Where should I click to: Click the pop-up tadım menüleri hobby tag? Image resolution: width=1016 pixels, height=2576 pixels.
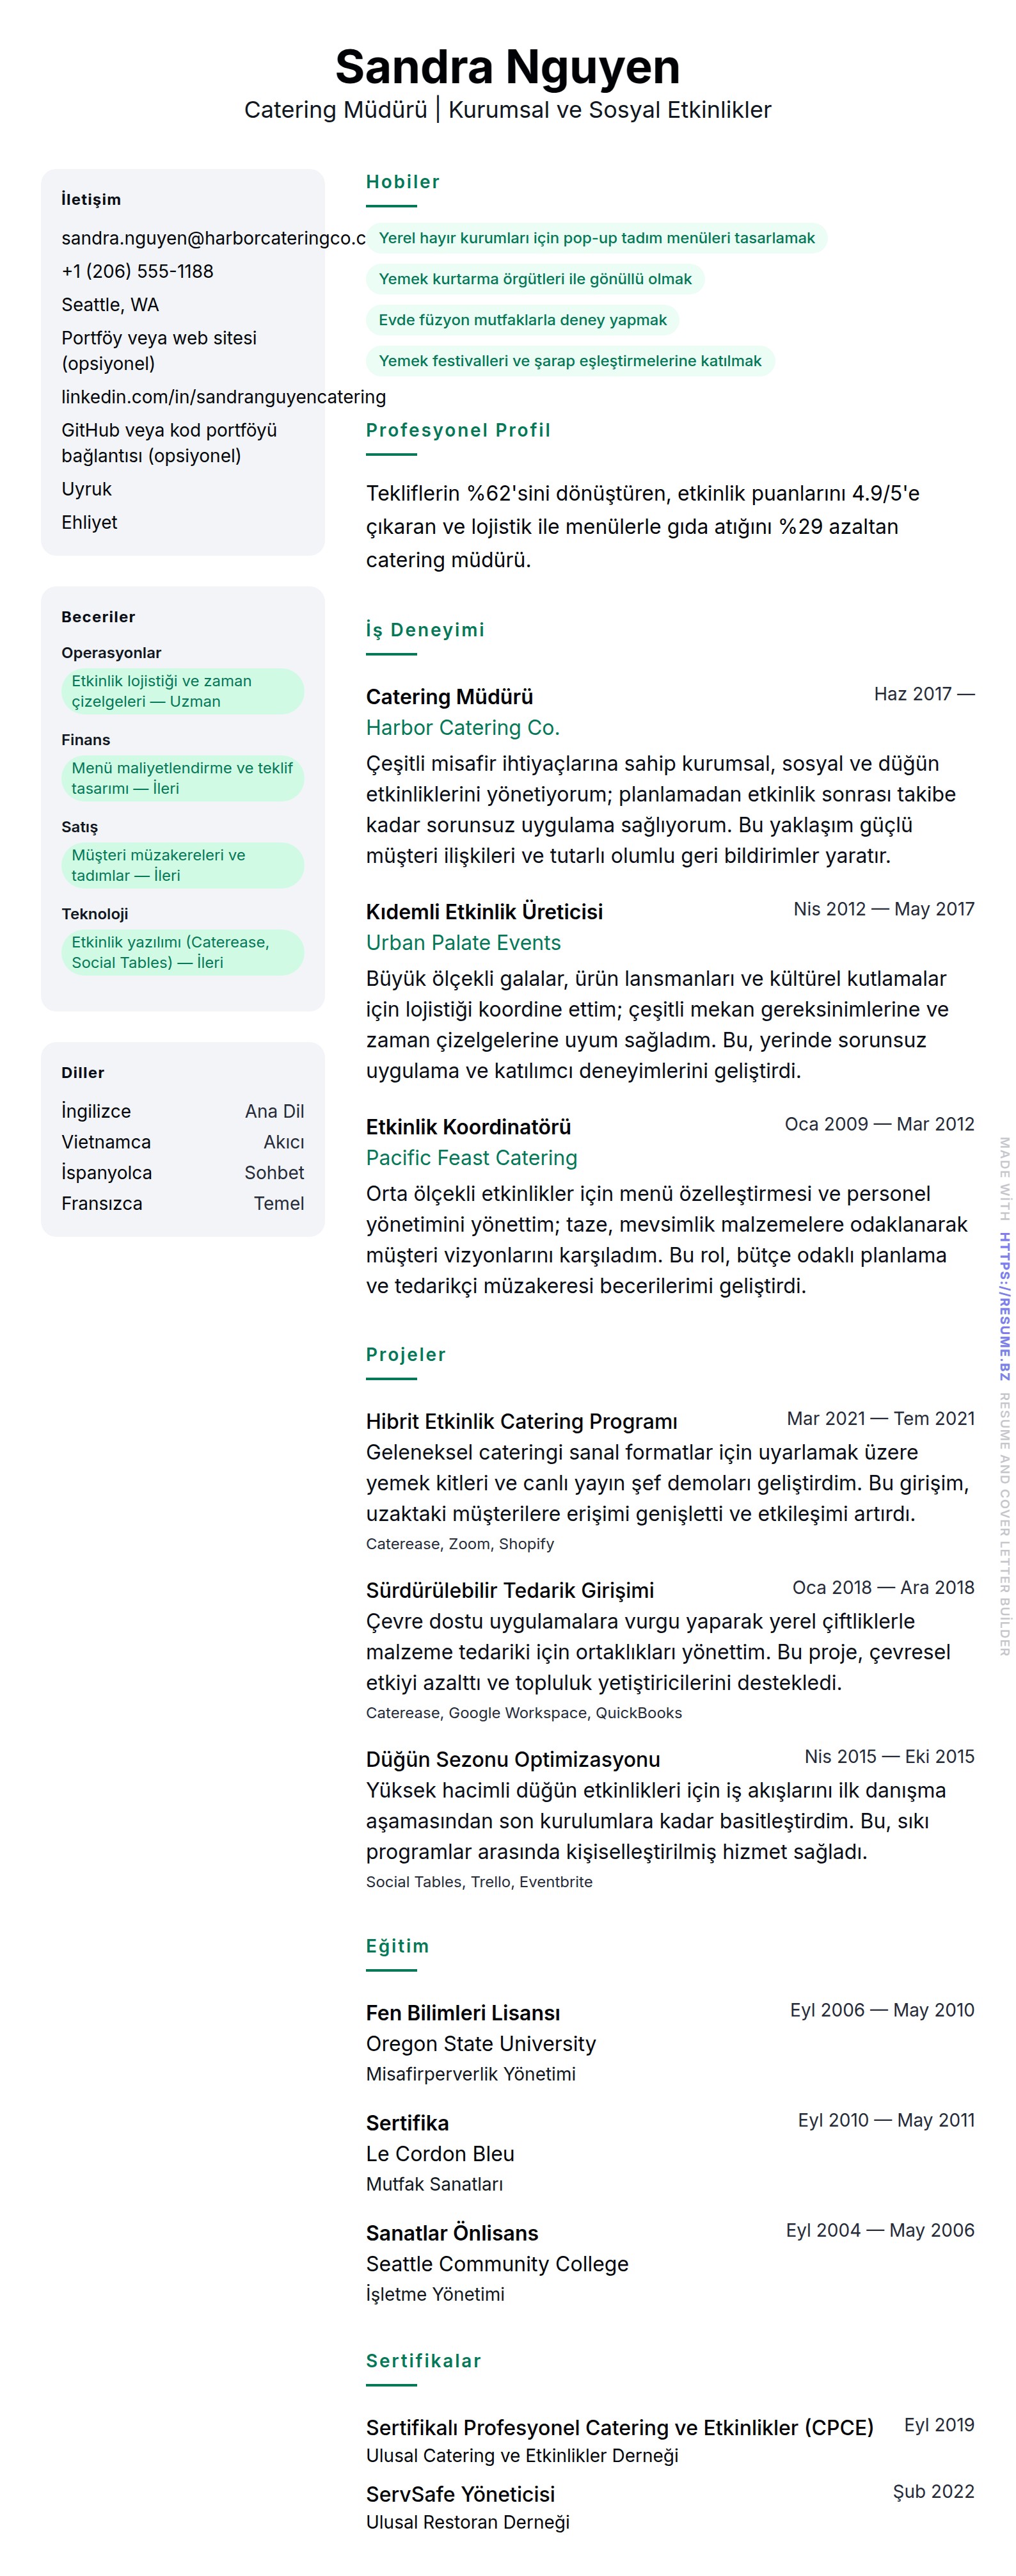click(596, 238)
